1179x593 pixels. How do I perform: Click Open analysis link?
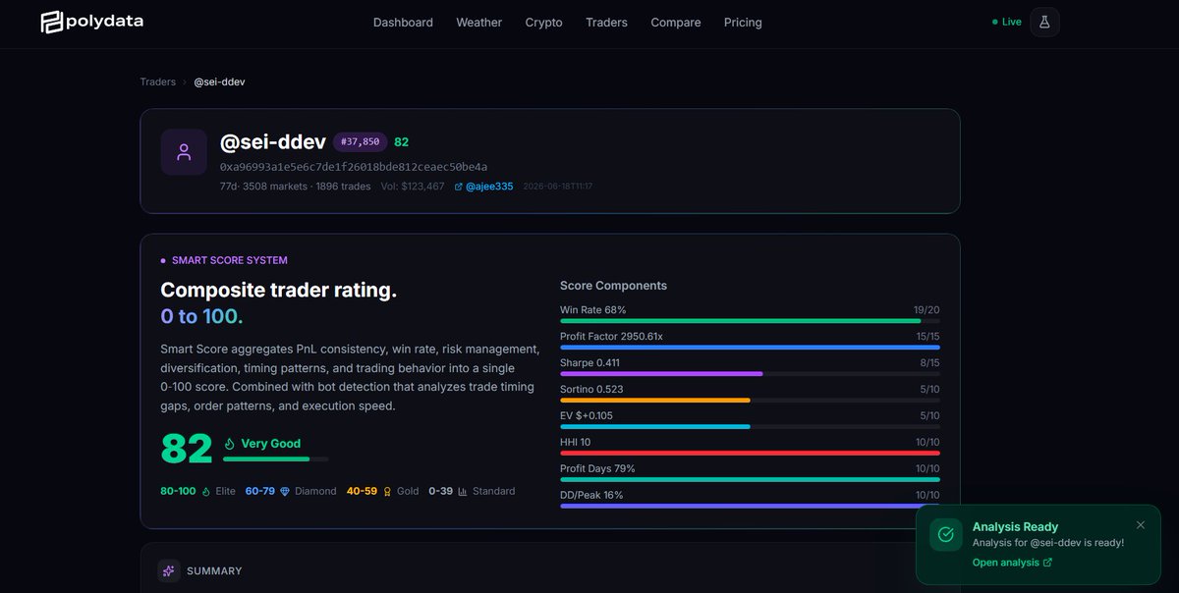(1005, 563)
